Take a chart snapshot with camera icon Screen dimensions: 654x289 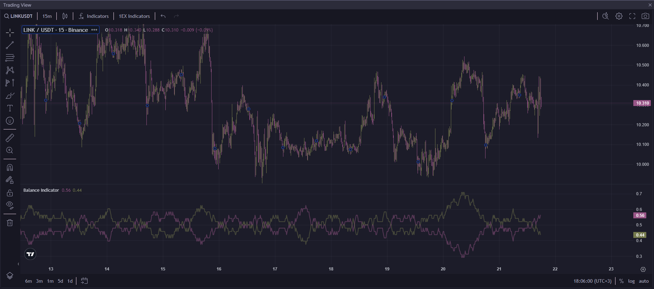(645, 16)
